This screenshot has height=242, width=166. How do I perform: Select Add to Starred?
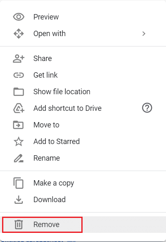click(x=83, y=142)
